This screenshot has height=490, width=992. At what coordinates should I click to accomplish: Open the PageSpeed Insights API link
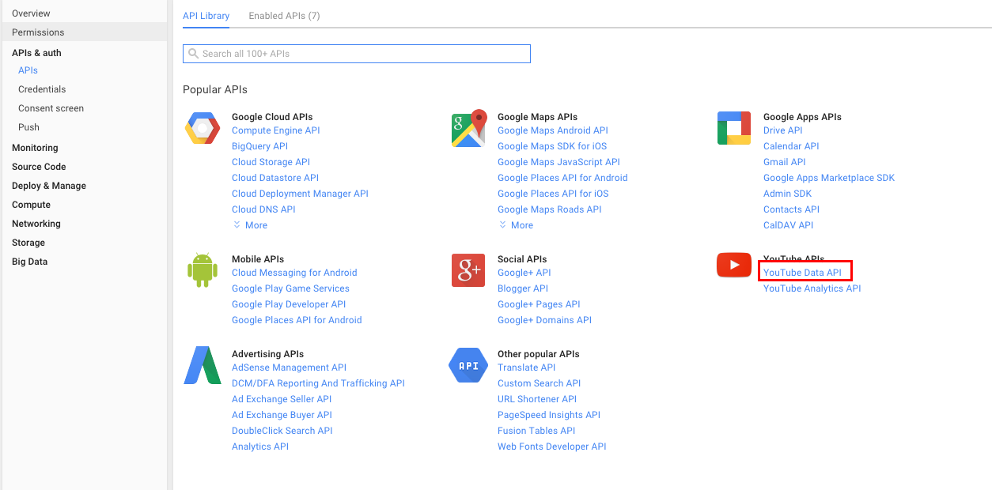coord(549,415)
